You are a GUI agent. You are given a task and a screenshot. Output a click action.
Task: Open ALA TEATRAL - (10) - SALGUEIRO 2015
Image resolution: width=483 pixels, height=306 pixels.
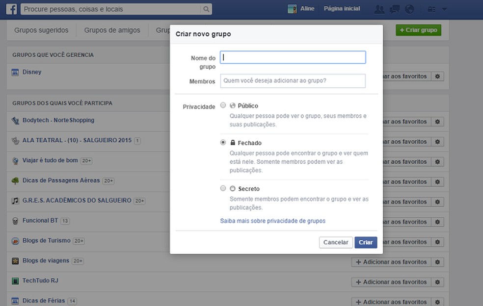[77, 140]
